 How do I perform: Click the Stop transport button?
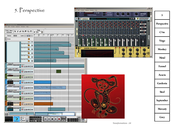click(52, 119)
